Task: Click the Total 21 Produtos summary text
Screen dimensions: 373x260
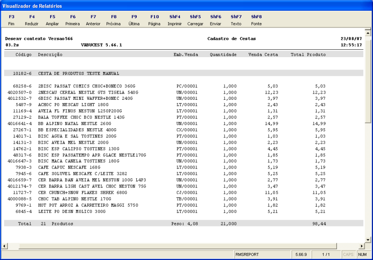Action: pyautogui.click(x=46, y=224)
